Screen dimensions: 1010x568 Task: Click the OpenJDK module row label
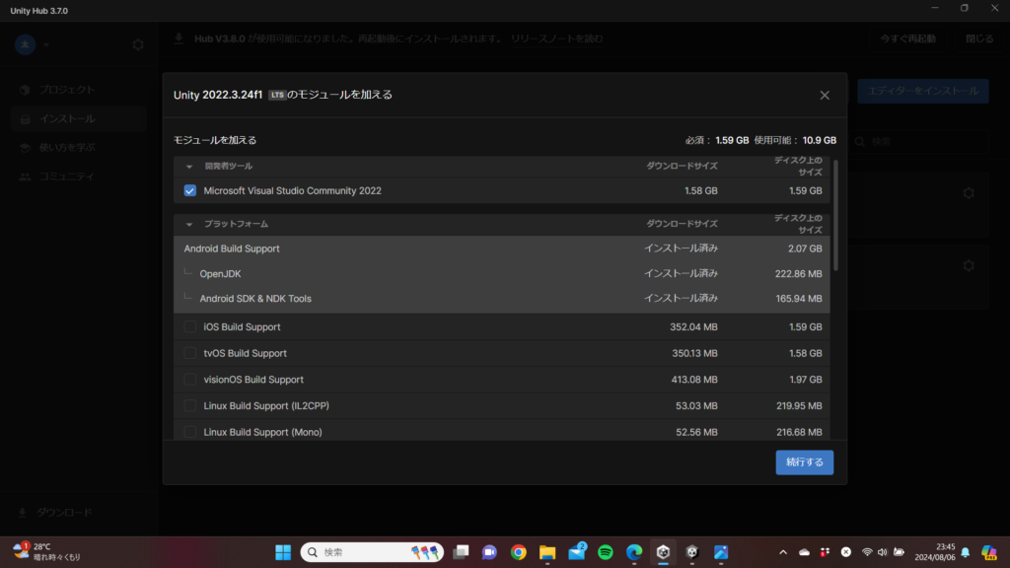coord(220,274)
